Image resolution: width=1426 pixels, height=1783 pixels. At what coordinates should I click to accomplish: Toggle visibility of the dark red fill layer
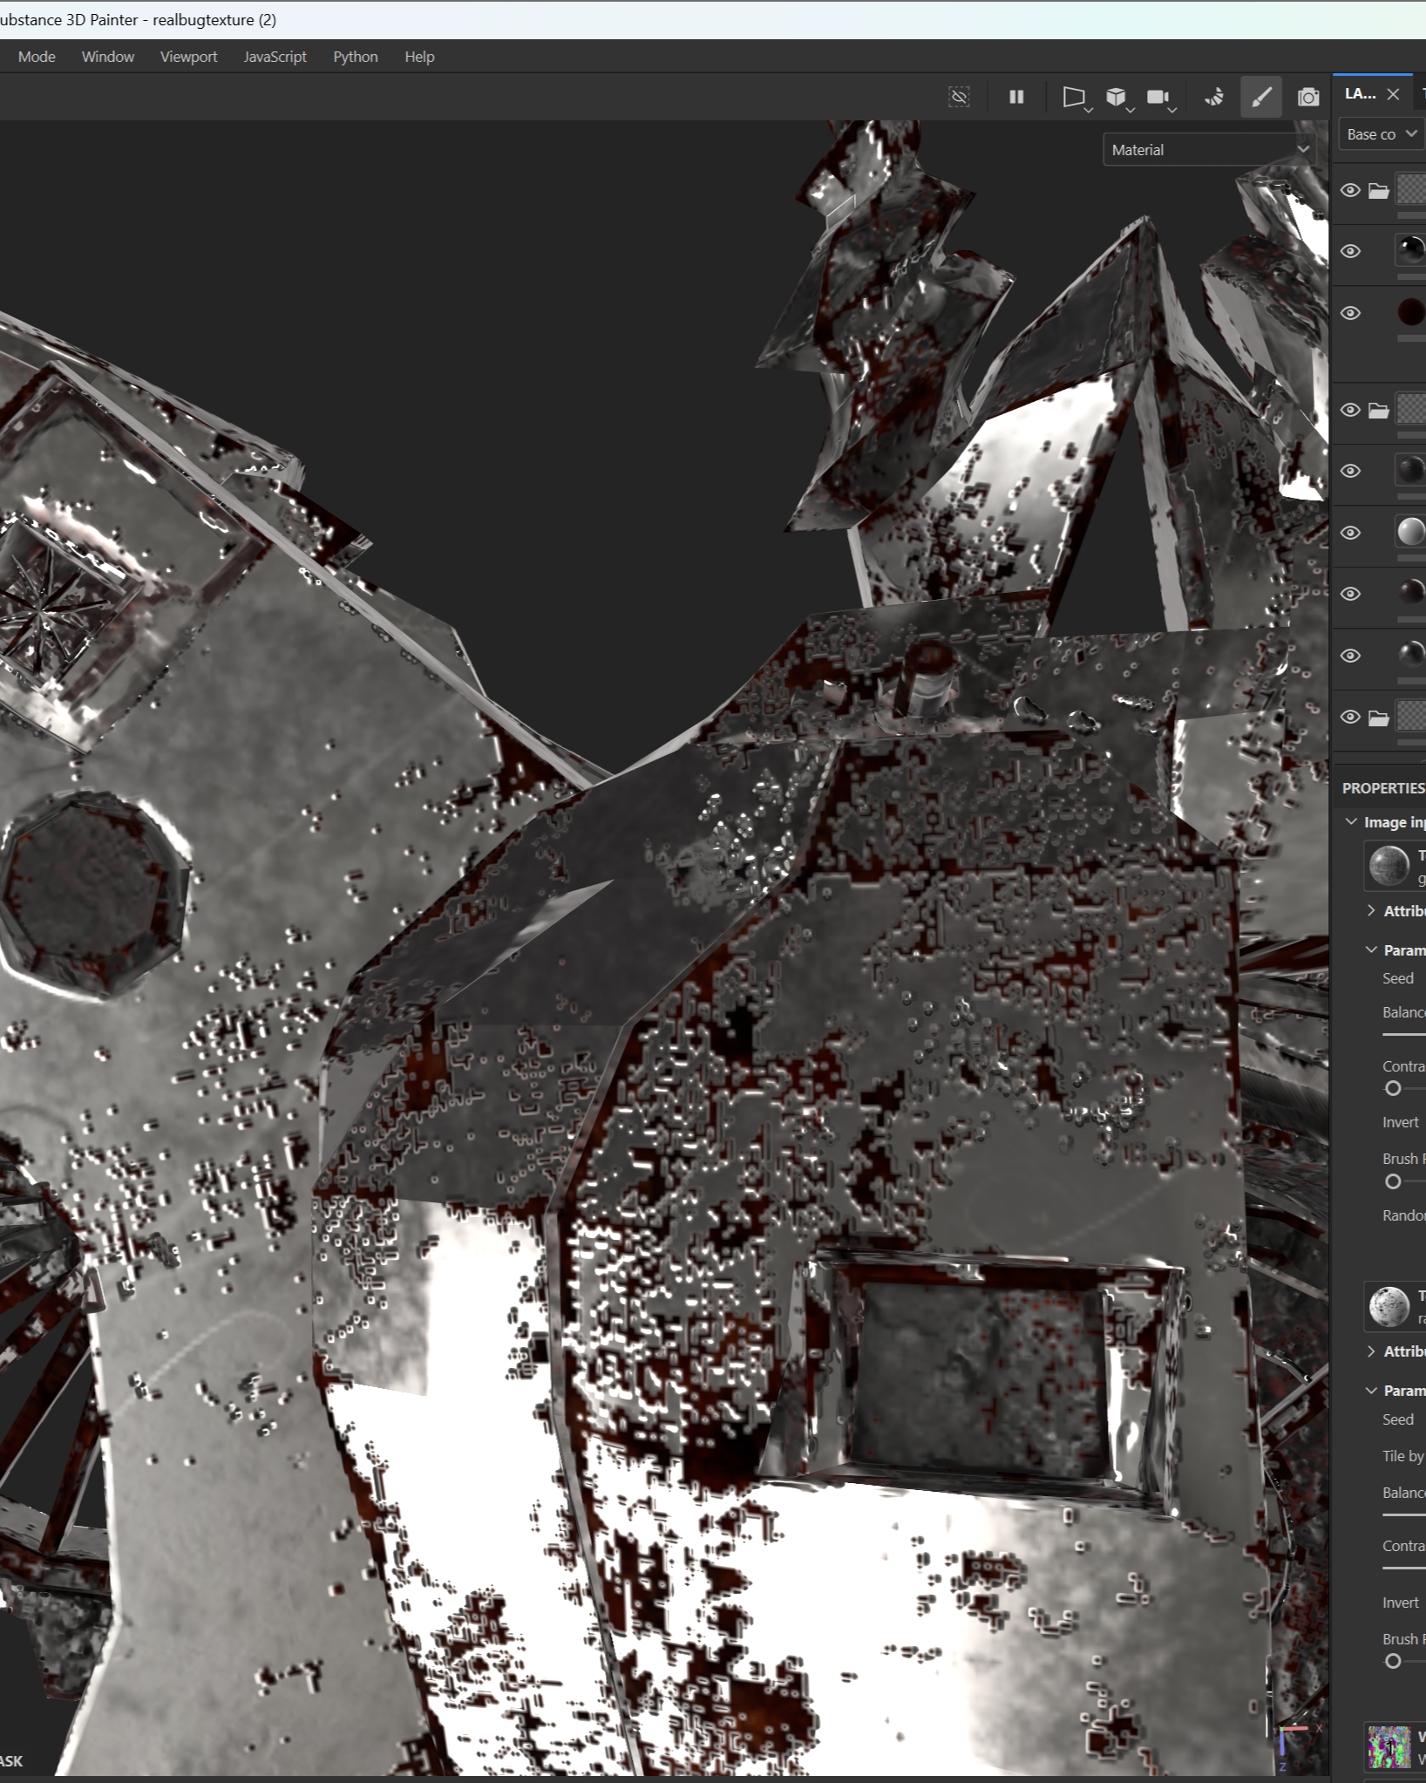click(x=1350, y=313)
